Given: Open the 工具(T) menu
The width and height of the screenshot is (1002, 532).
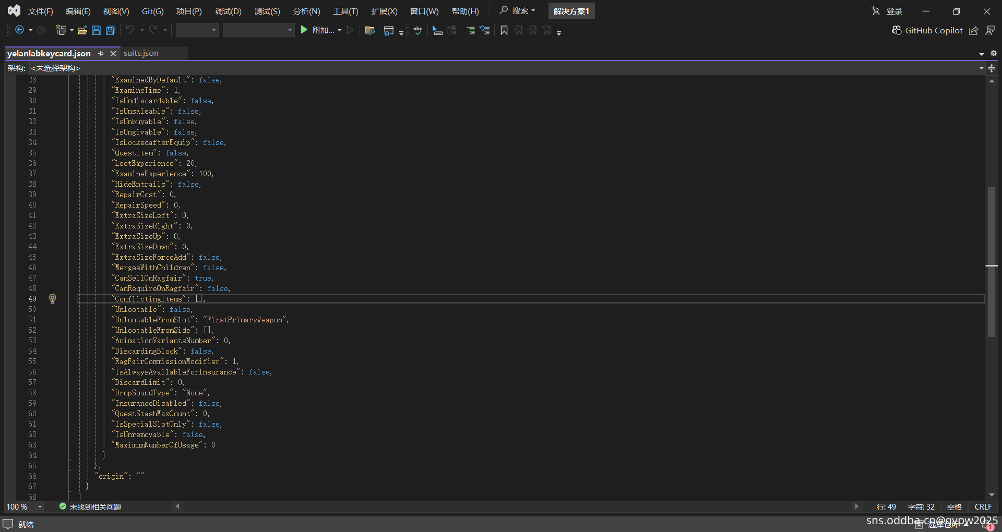Looking at the screenshot, I should (x=345, y=11).
